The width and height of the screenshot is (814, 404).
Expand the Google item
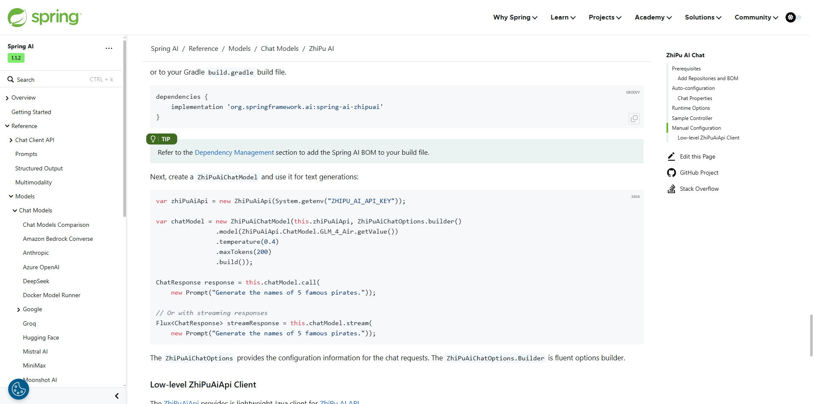19,309
